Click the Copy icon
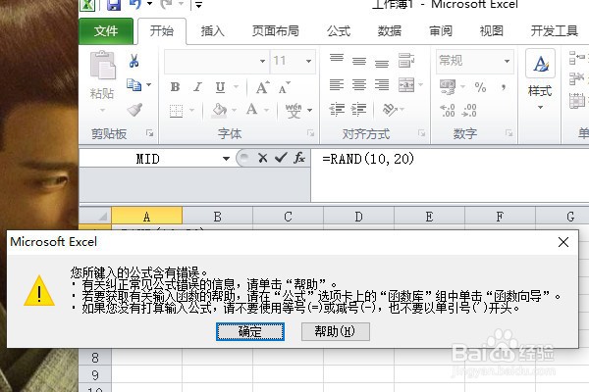This screenshot has width=589, height=392. (134, 85)
